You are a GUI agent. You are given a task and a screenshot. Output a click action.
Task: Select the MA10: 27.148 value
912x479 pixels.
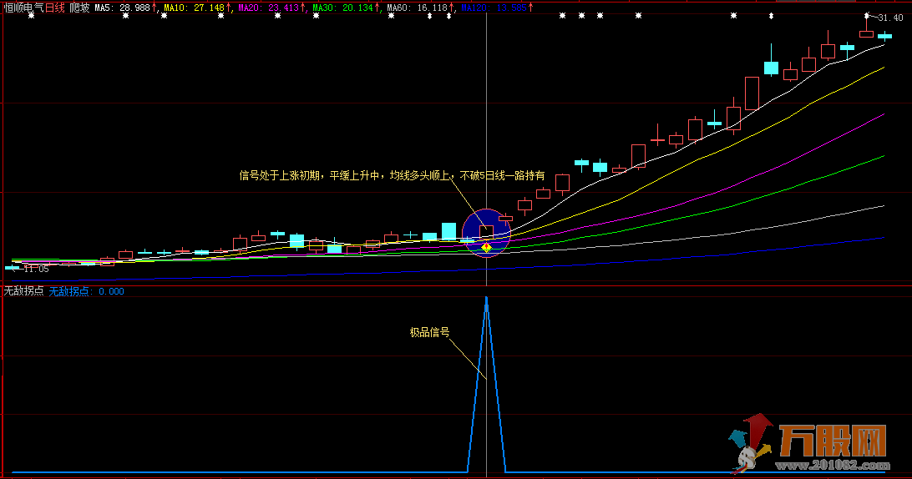(x=195, y=8)
